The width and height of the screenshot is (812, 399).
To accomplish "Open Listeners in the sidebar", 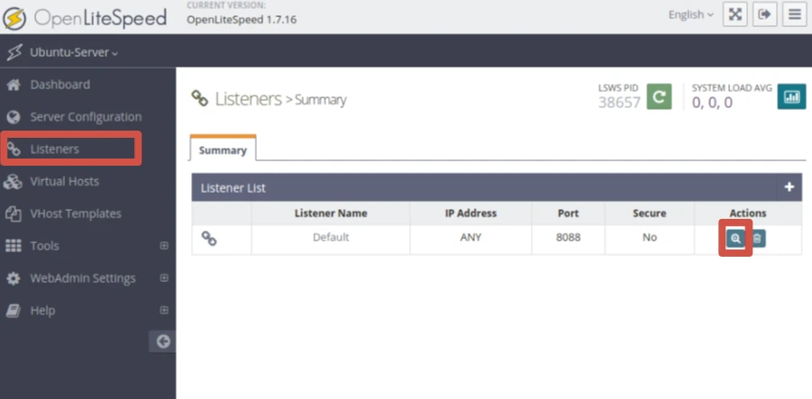I will coord(54,149).
